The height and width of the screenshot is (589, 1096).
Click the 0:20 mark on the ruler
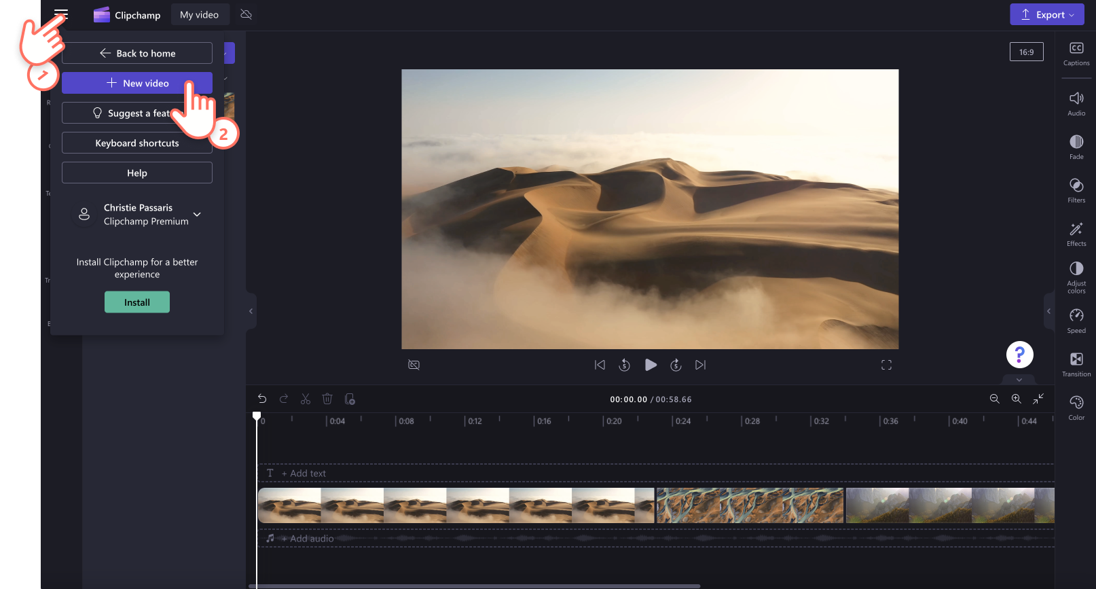614,421
